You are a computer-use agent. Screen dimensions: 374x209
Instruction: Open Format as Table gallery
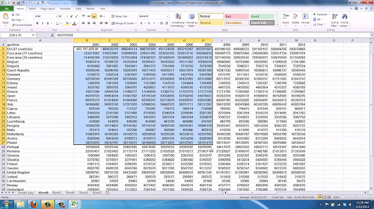point(192,20)
